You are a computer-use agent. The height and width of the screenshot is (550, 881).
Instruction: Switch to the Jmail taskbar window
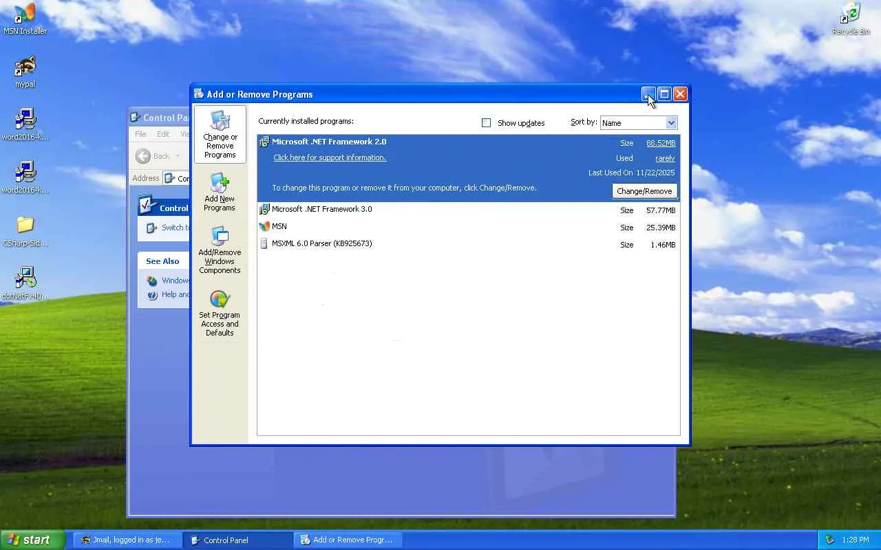point(127,540)
